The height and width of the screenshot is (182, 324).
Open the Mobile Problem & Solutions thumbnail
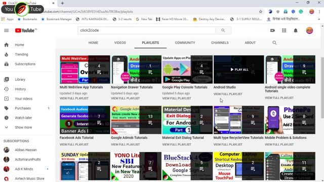[290, 120]
